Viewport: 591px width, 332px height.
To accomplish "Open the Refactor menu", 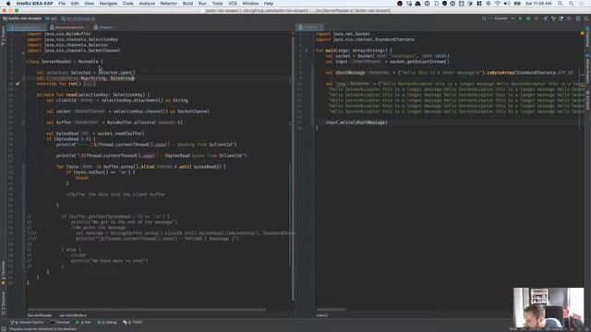I will [x=168, y=4].
